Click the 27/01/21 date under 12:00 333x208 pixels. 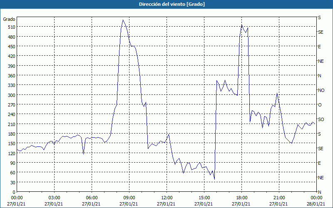click(x=167, y=204)
